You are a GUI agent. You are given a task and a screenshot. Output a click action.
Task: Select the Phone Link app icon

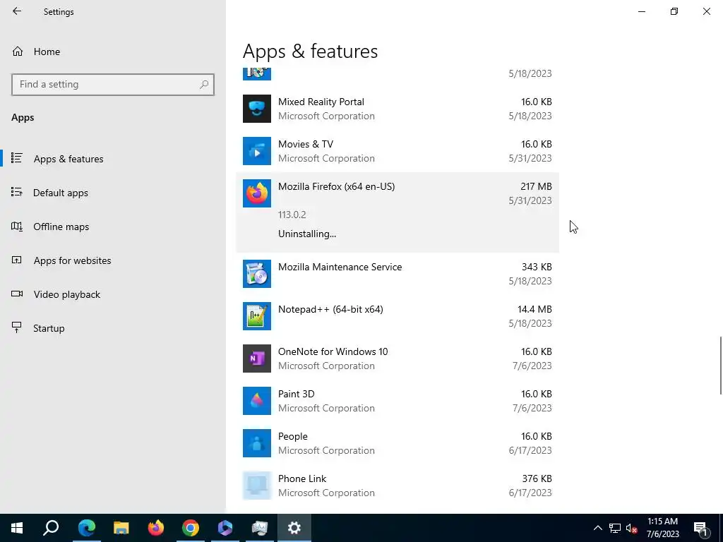point(257,486)
